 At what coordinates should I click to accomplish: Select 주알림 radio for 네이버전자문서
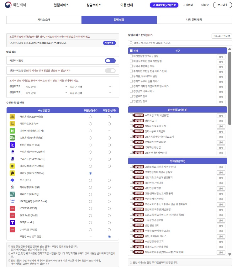90,131
